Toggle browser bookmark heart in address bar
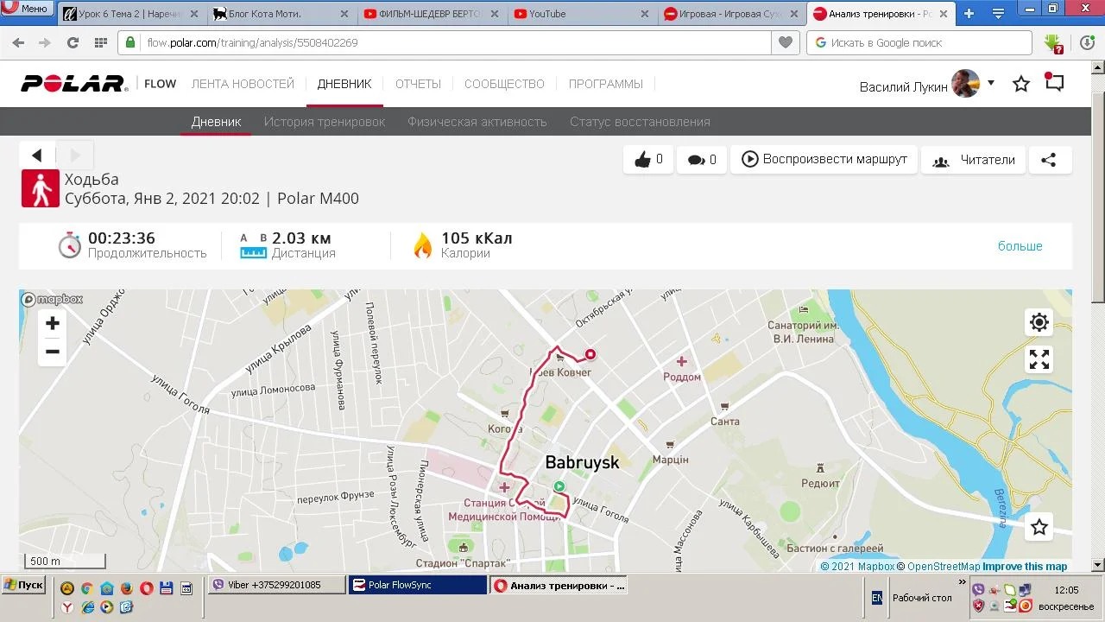This screenshot has width=1105, height=622. 785,42
